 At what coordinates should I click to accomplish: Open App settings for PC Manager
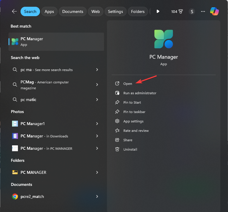click(133, 121)
